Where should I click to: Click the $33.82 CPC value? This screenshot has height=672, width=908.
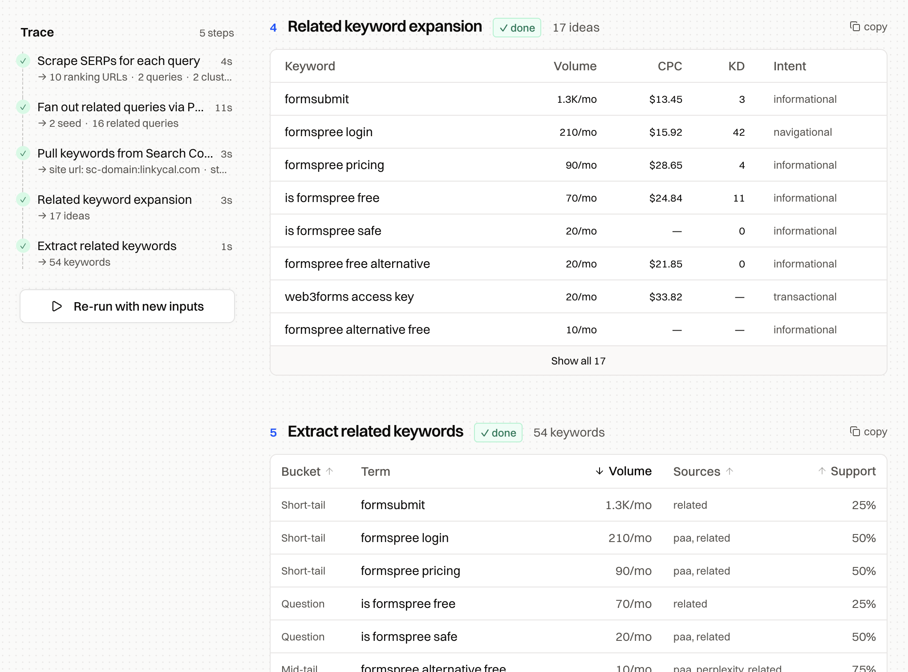(665, 297)
